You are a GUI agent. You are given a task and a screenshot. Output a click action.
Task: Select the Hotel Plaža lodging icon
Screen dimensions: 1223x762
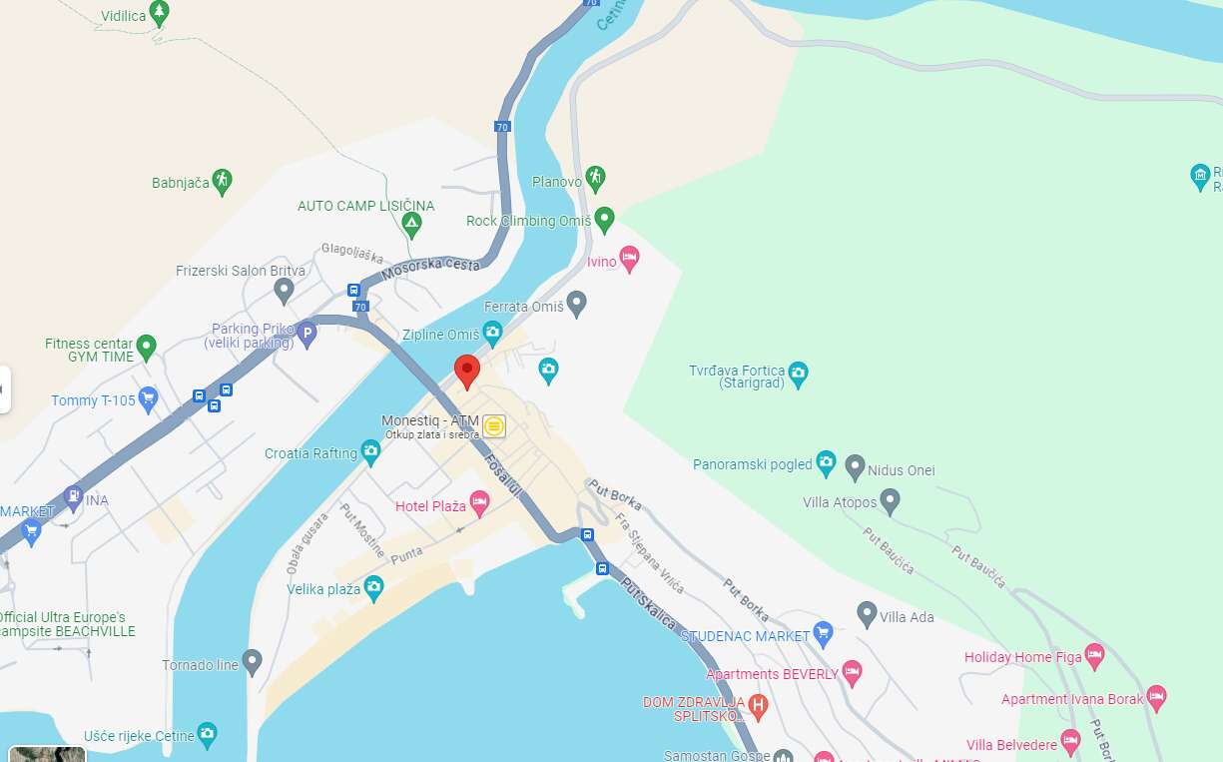coord(479,504)
